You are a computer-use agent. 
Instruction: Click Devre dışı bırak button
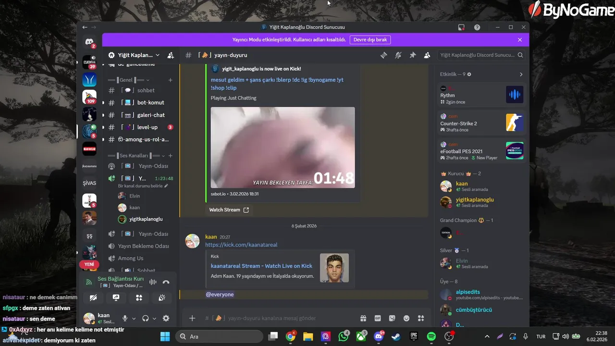(x=370, y=40)
